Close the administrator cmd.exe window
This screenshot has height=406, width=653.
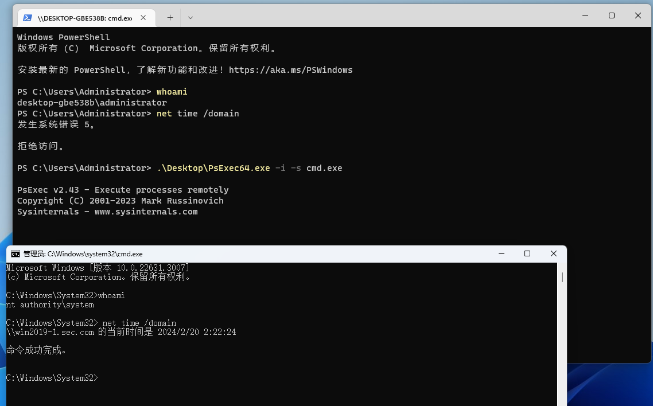[x=554, y=254]
